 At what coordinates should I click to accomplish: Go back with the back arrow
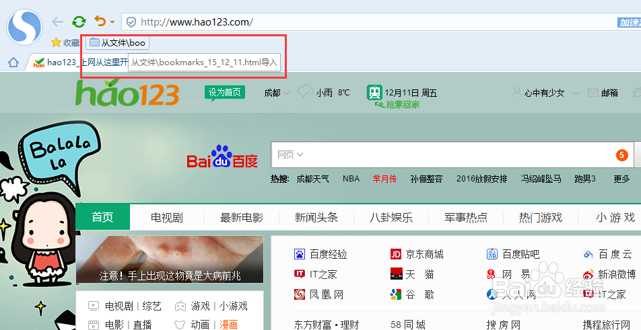click(x=58, y=22)
